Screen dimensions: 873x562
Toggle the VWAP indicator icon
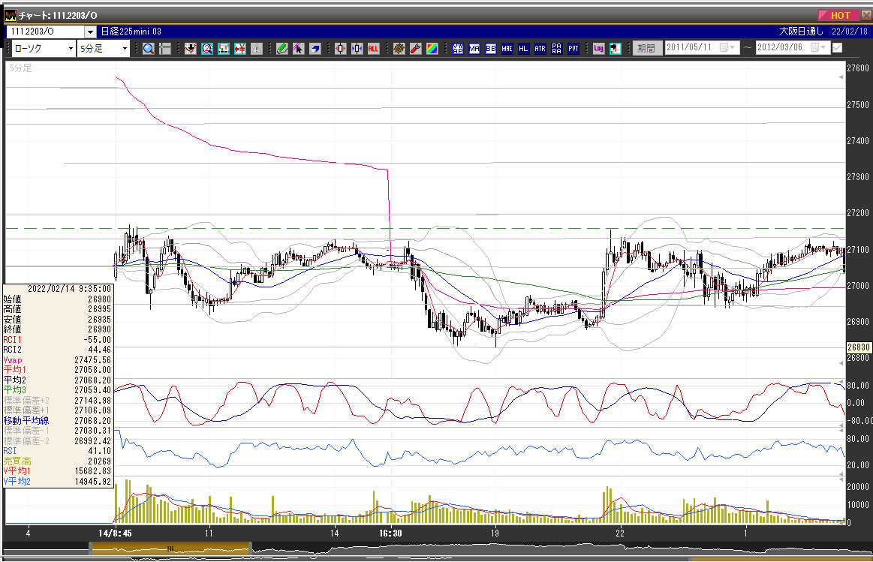click(458, 49)
